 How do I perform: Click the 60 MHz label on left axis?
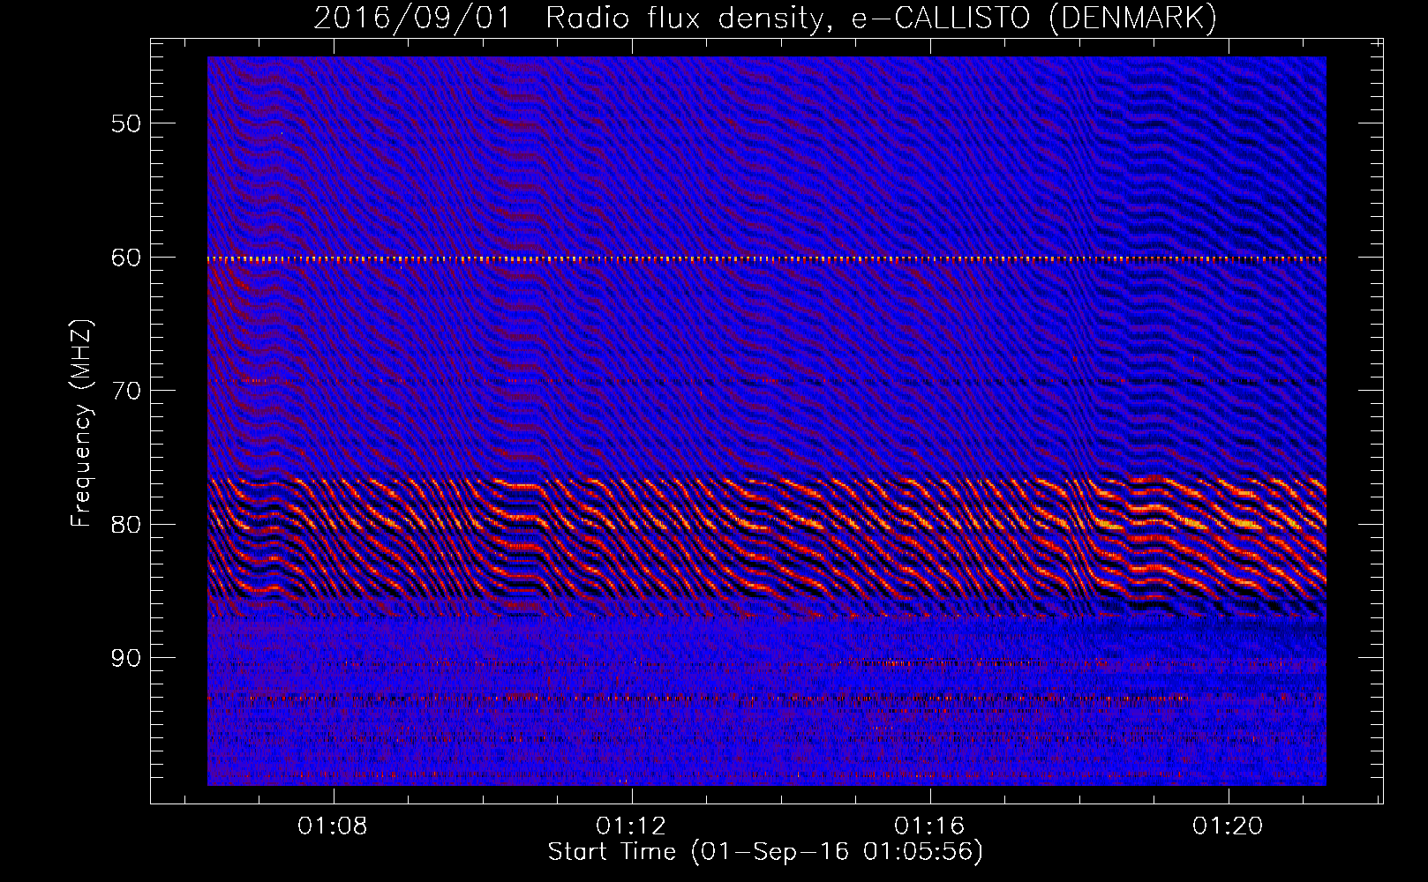(125, 258)
